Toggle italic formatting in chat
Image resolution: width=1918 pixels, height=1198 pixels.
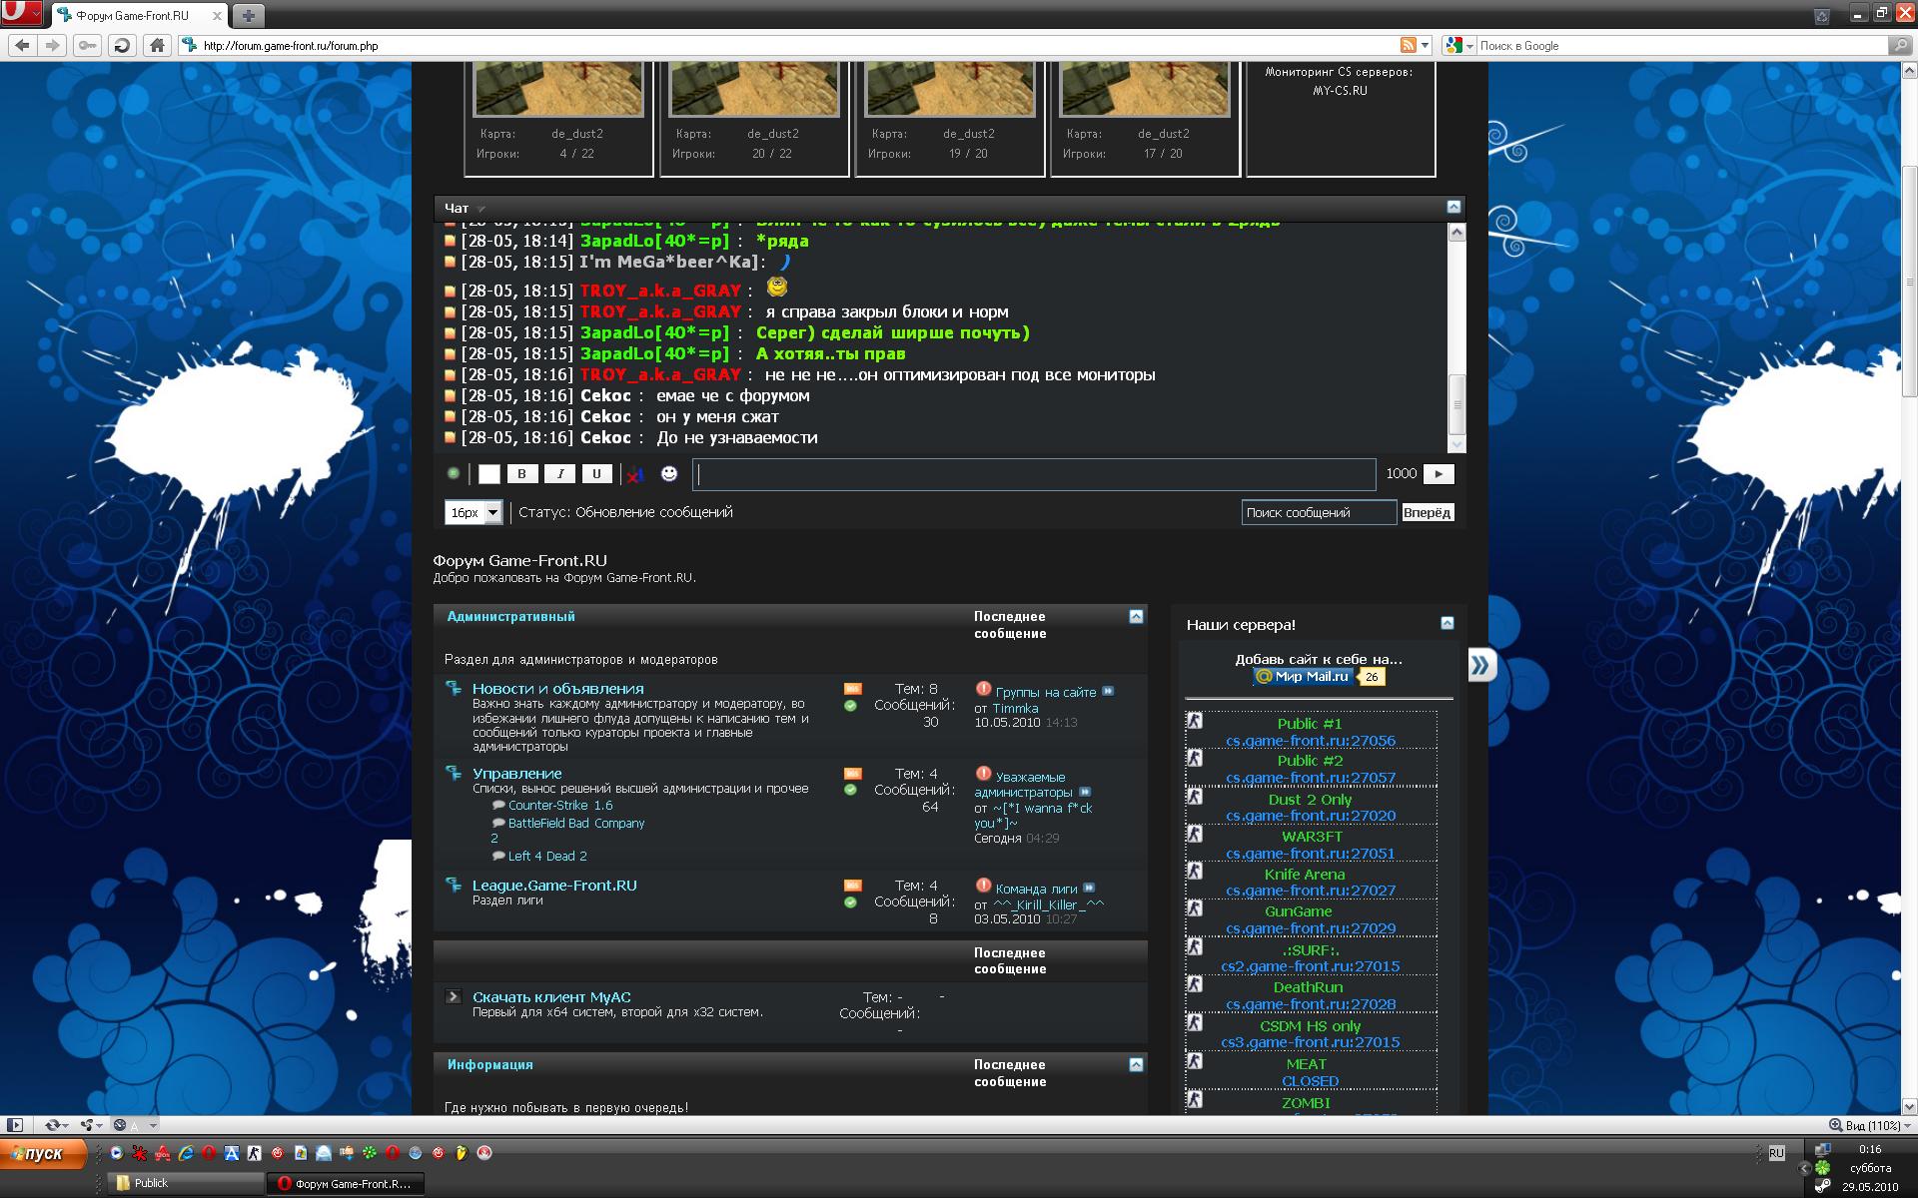tap(559, 474)
